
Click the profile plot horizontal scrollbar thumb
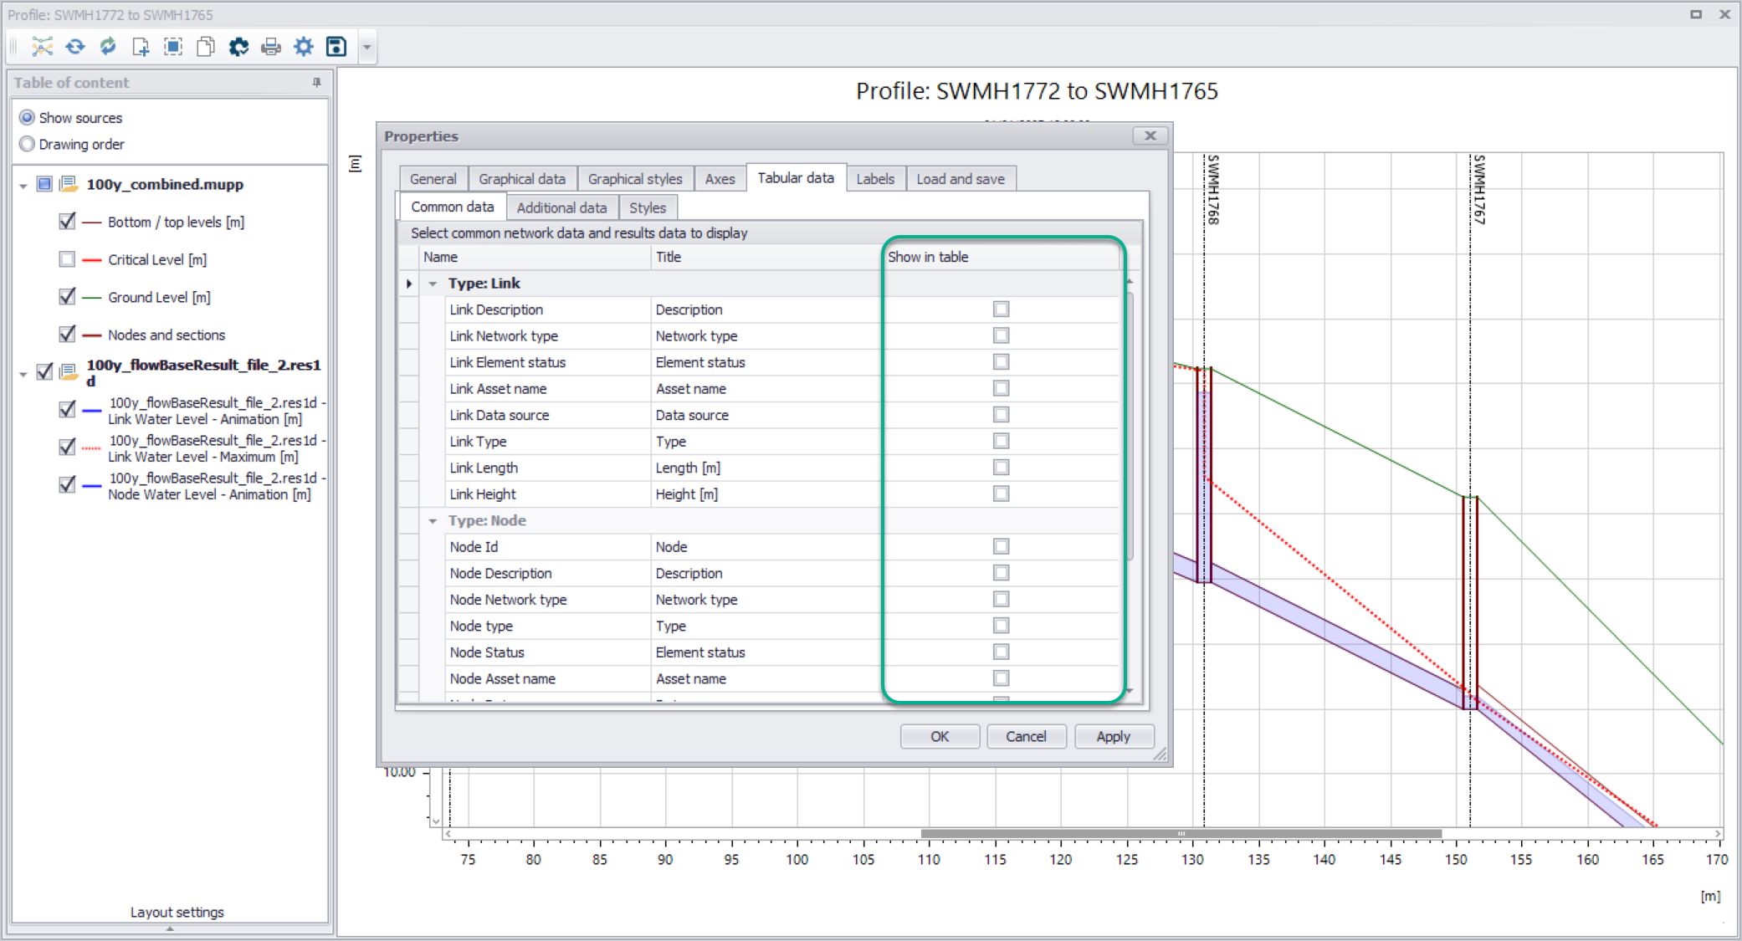1181,834
